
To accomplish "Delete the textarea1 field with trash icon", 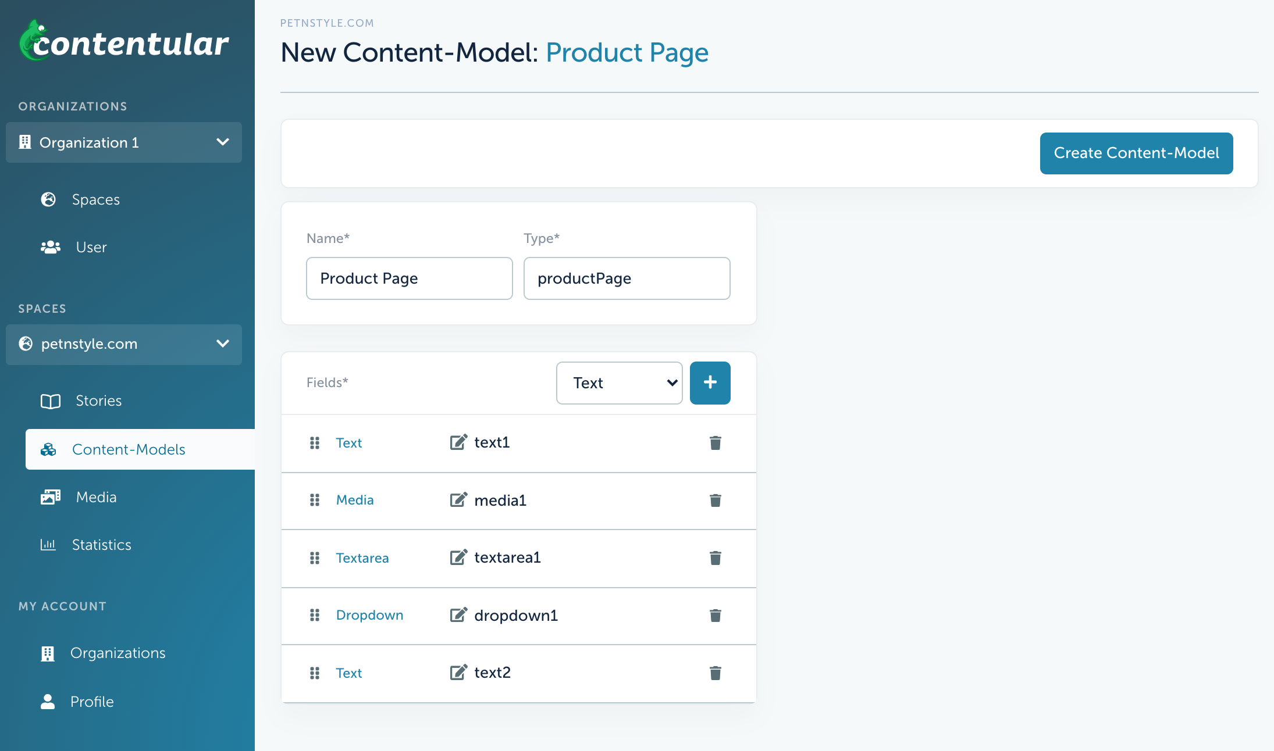I will tap(716, 558).
